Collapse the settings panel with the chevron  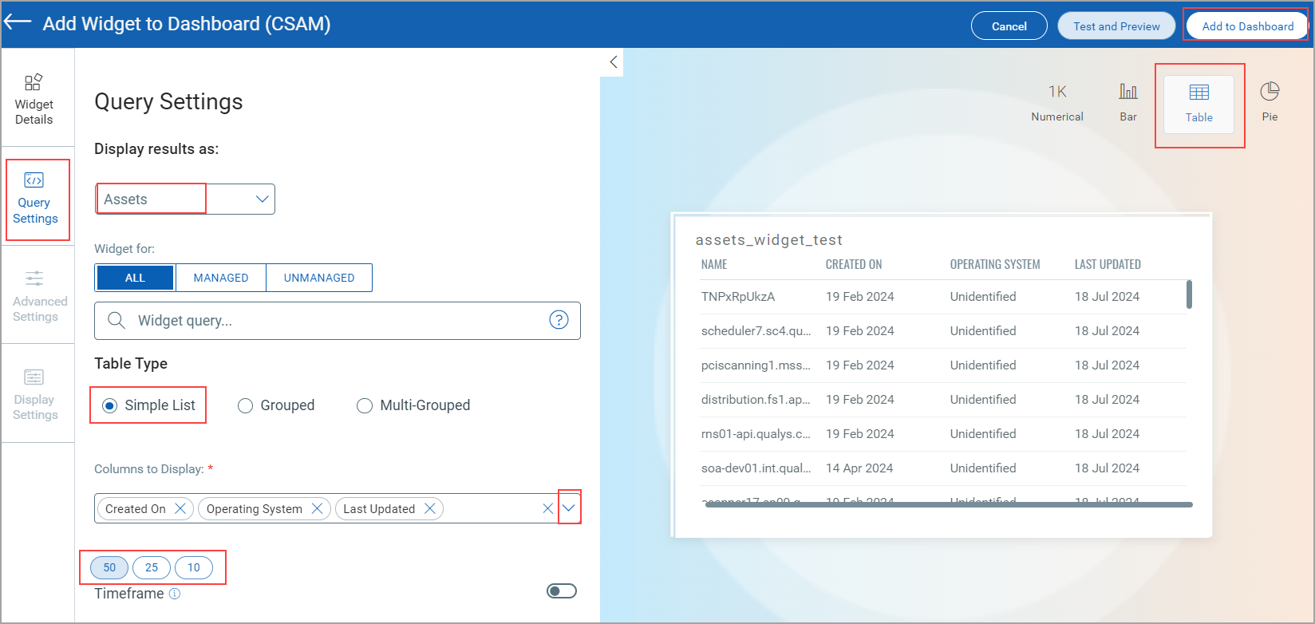click(x=613, y=62)
